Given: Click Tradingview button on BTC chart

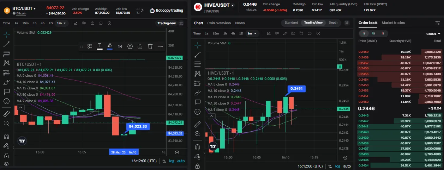Looking at the screenshot, I should 166,23.
